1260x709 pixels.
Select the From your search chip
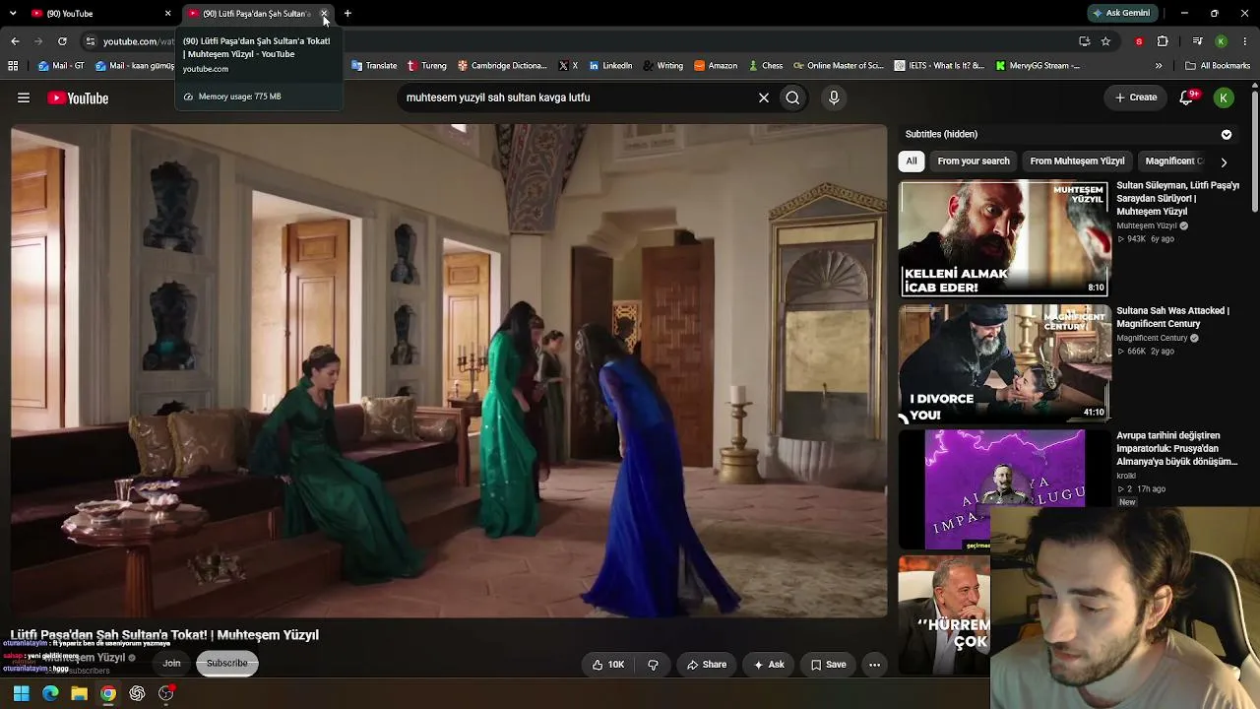[x=974, y=161]
